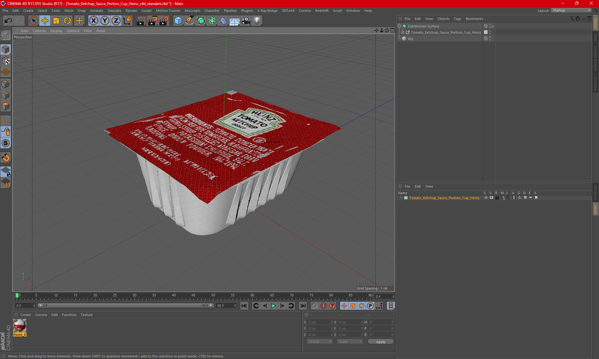The height and width of the screenshot is (359, 599).
Task: Toggle layer solo dot
Action: (x=486, y=198)
